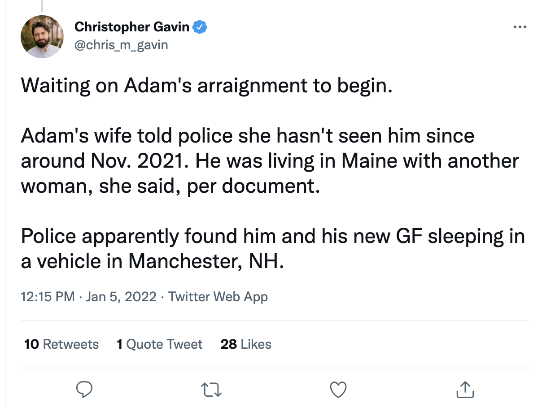The height and width of the screenshot is (407, 542).
Task: Open the share tweet icon
Action: pos(465,390)
